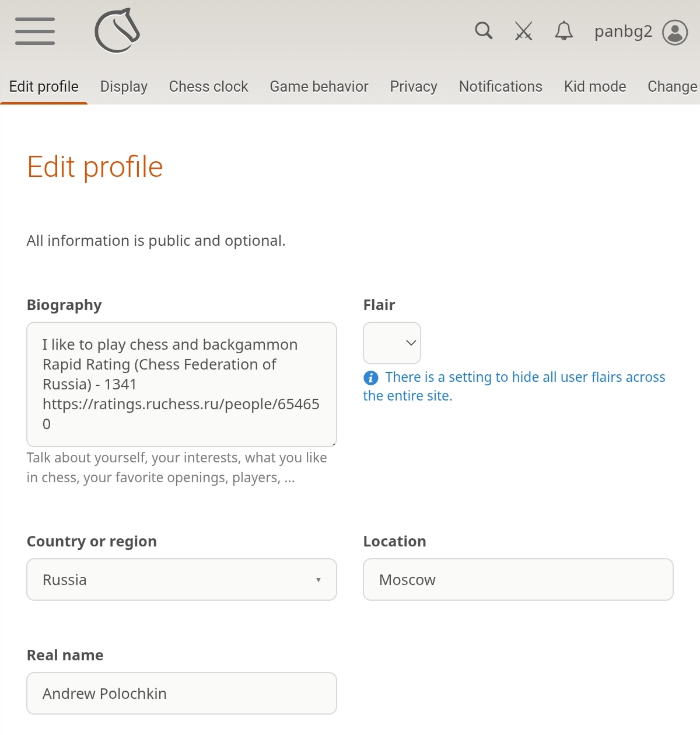Switch to Kid mode tab
Screen dimensions: 700x735
pos(595,86)
